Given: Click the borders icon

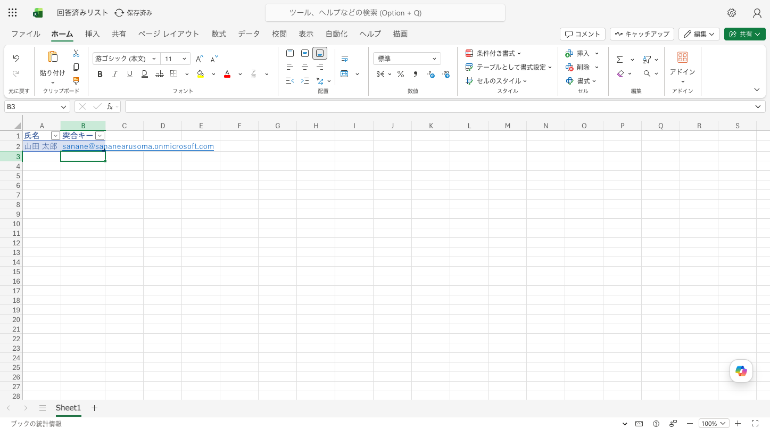Looking at the screenshot, I should click(174, 74).
